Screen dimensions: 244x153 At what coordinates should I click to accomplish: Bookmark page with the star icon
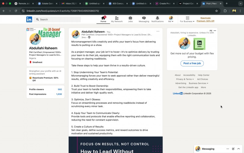[217, 11]
